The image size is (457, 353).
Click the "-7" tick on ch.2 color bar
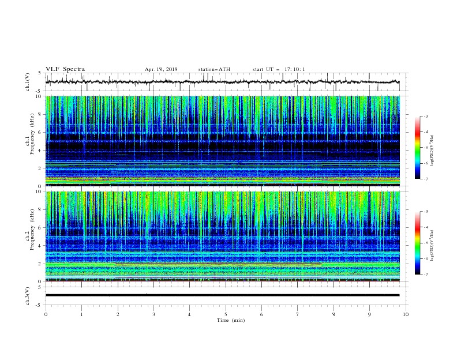(426, 275)
